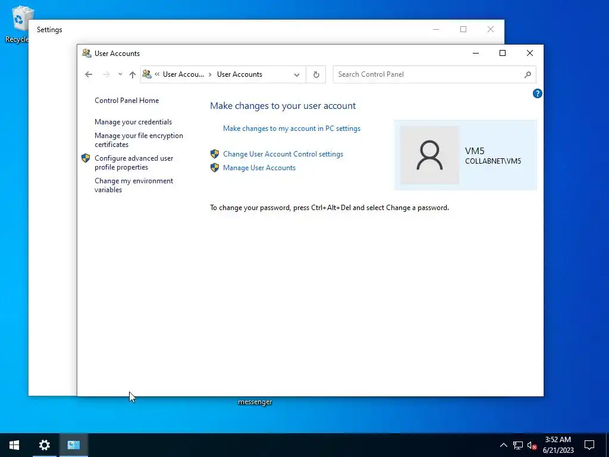Go up one level with Up arrow

coord(133,74)
